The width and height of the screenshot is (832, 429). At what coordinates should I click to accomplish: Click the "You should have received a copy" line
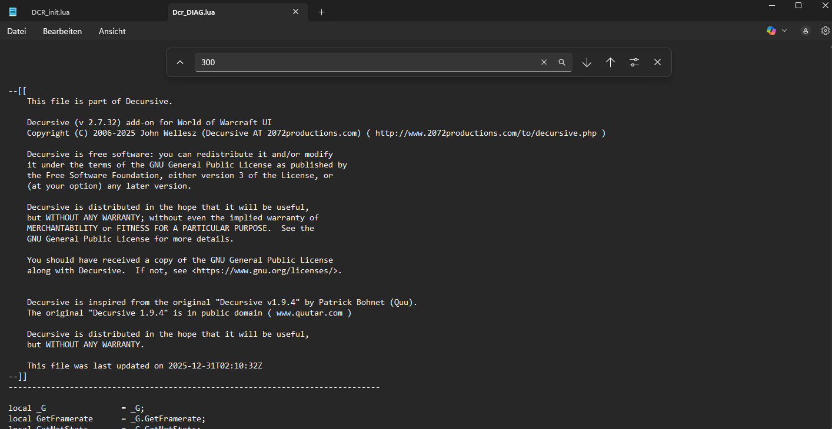180,260
